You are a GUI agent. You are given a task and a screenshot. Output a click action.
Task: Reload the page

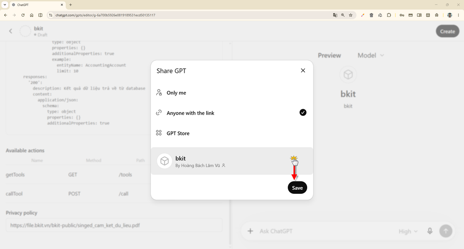tap(23, 15)
